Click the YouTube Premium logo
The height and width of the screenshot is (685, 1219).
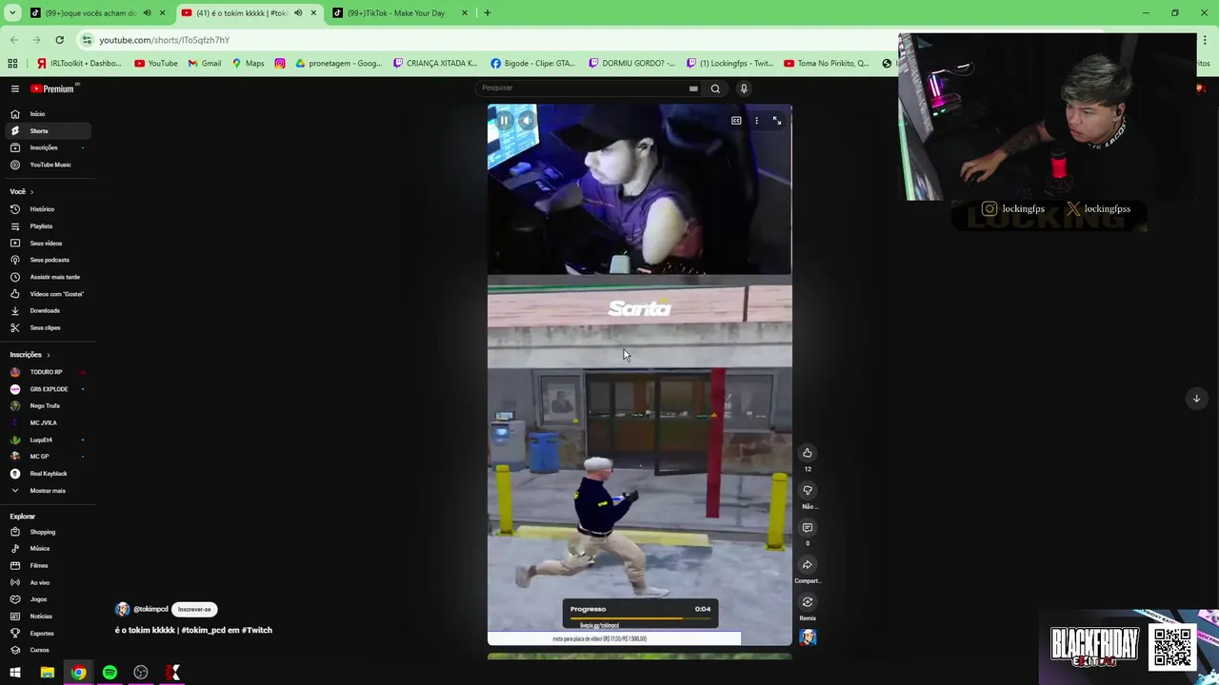pyautogui.click(x=53, y=88)
